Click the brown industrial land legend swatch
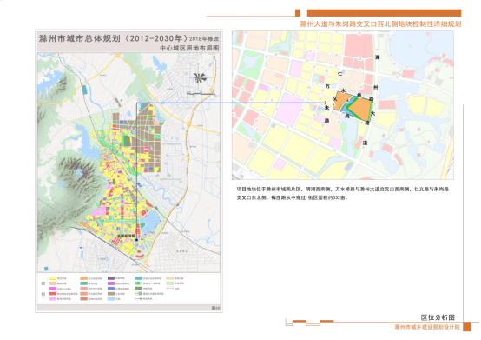 [111, 294]
